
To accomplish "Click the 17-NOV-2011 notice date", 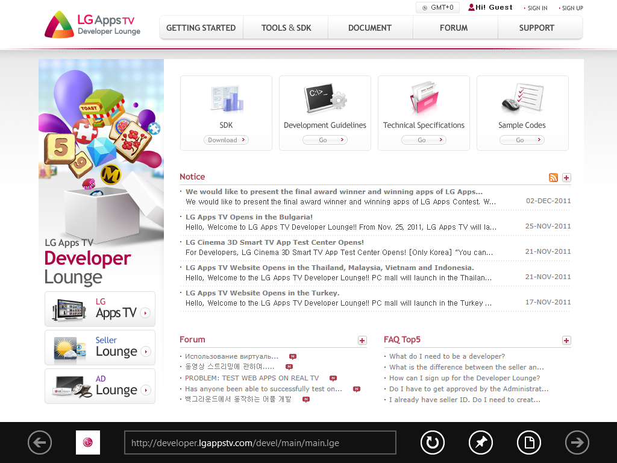I will tap(548, 302).
